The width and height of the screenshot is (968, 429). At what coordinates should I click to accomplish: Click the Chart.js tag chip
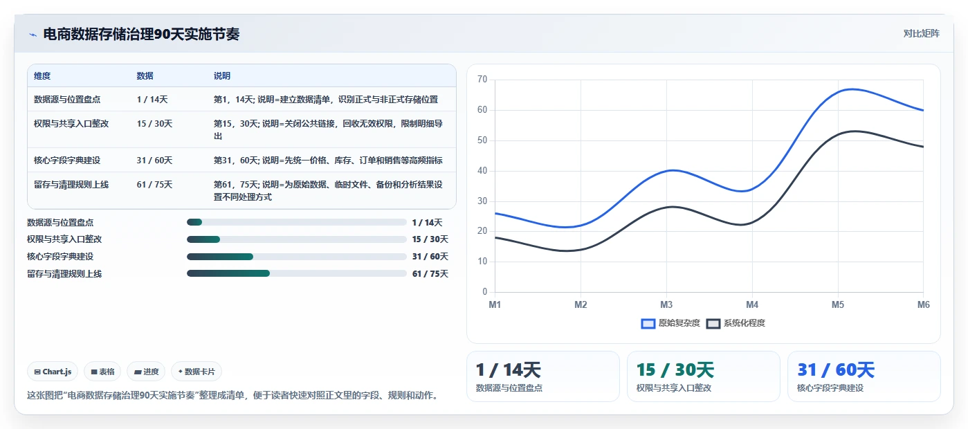pyautogui.click(x=53, y=372)
